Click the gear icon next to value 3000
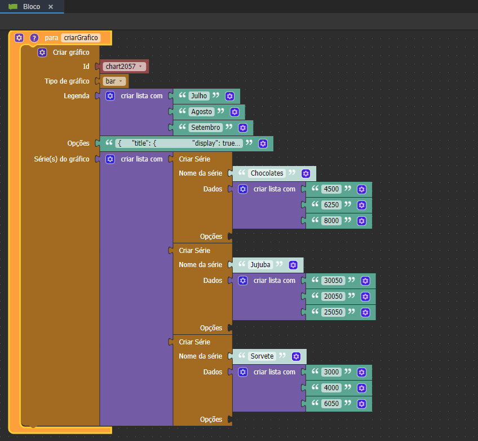Viewport: 478px width, 441px height. pyautogui.click(x=361, y=372)
